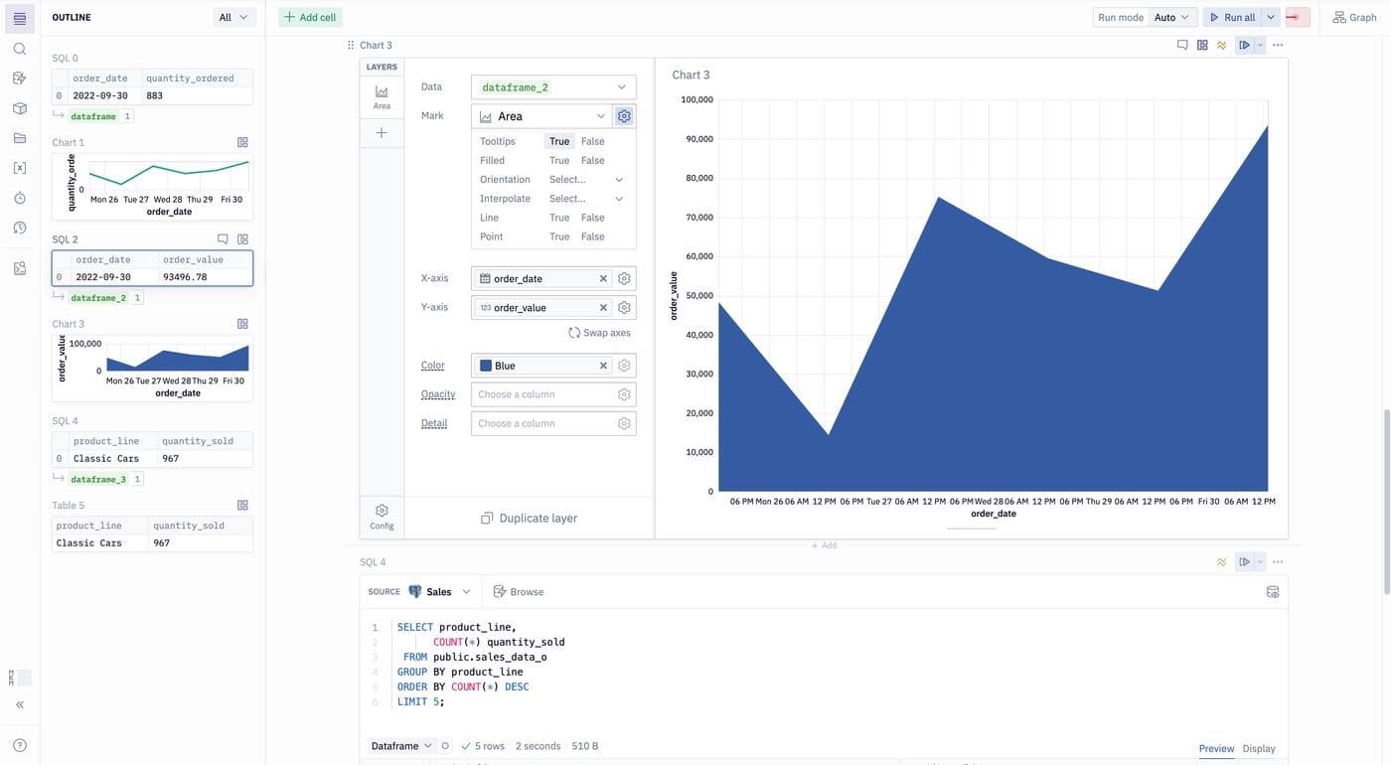
Task: Expand the Orientation select dropdown
Action: pyautogui.click(x=586, y=180)
